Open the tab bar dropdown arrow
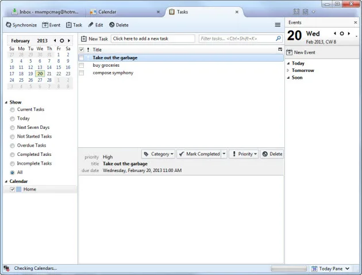Screen dimensions: 362x275 click(313, 12)
